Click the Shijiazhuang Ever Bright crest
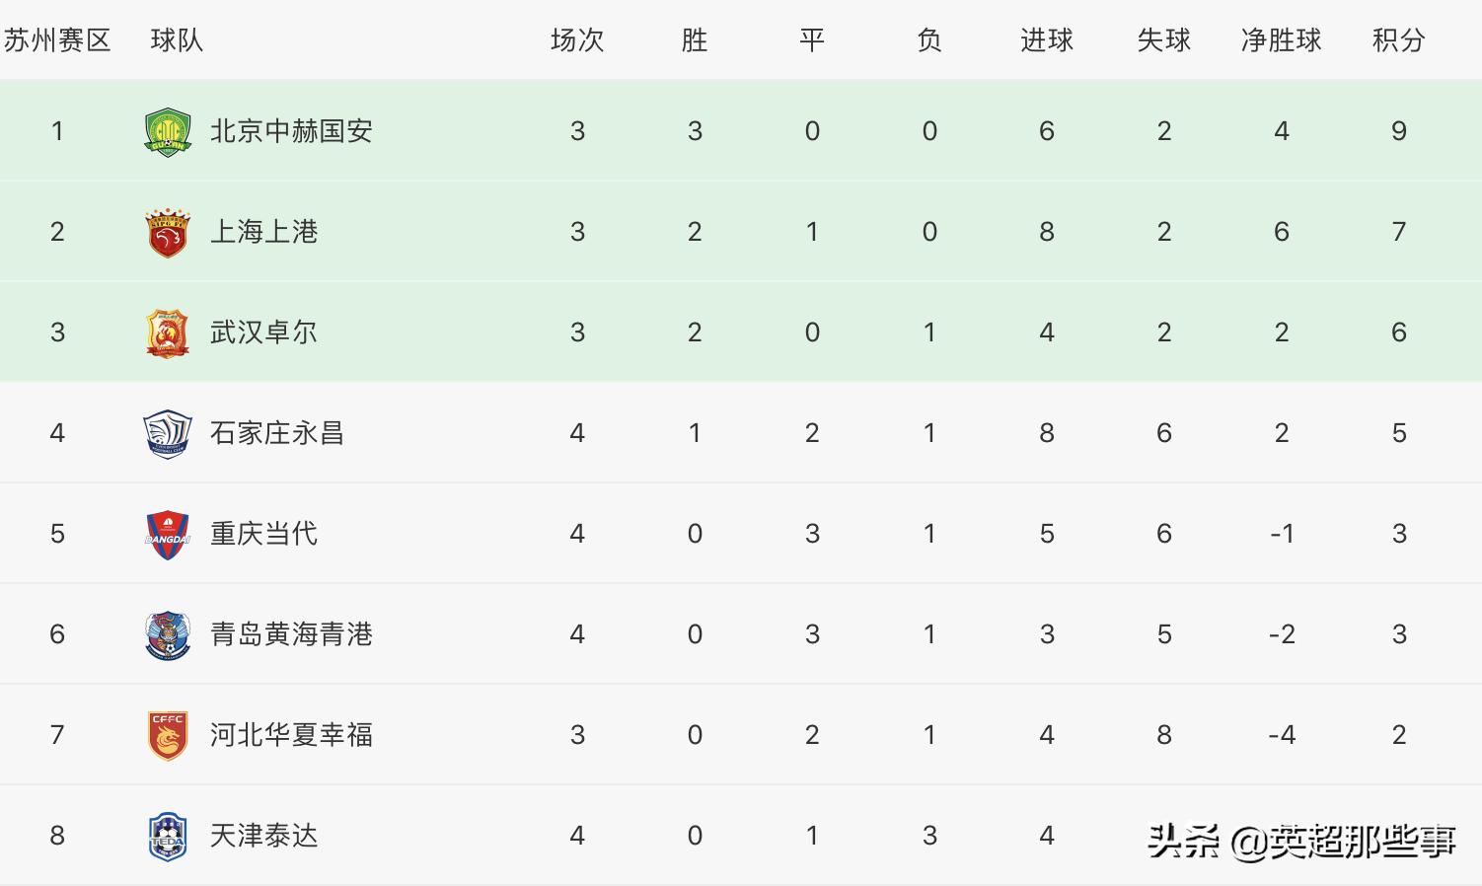 click(168, 434)
